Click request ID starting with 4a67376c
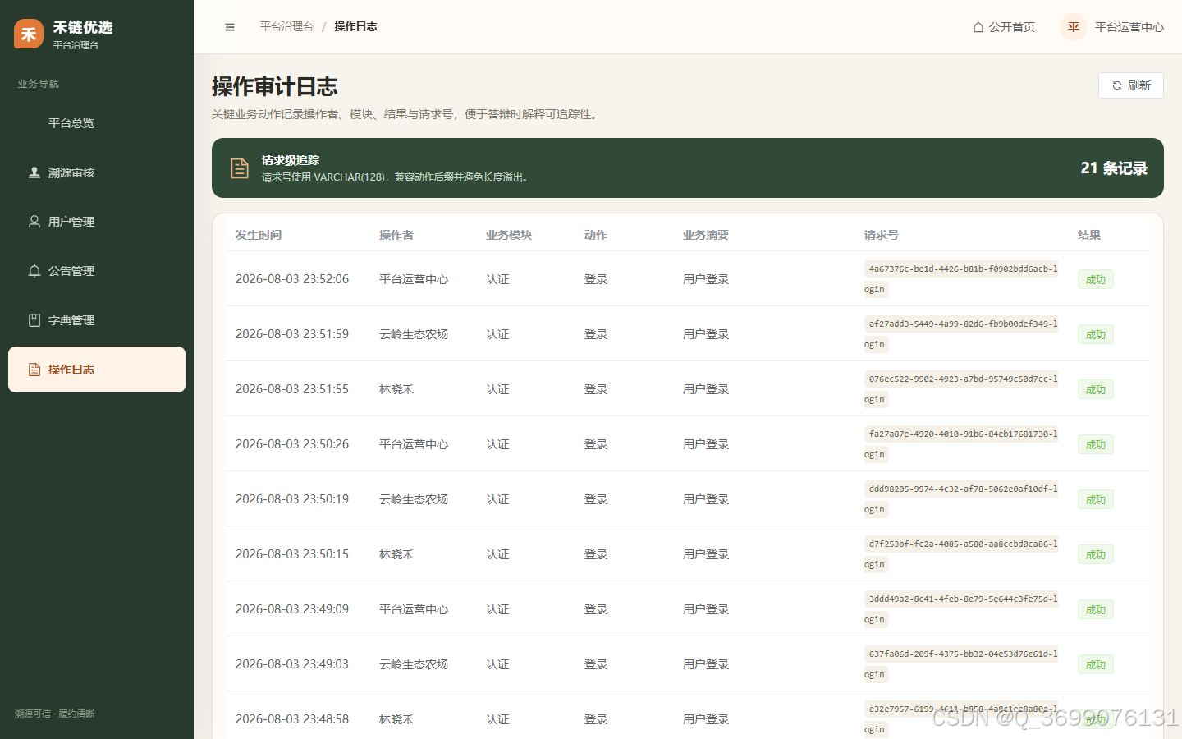This screenshot has width=1182, height=739. [x=961, y=279]
